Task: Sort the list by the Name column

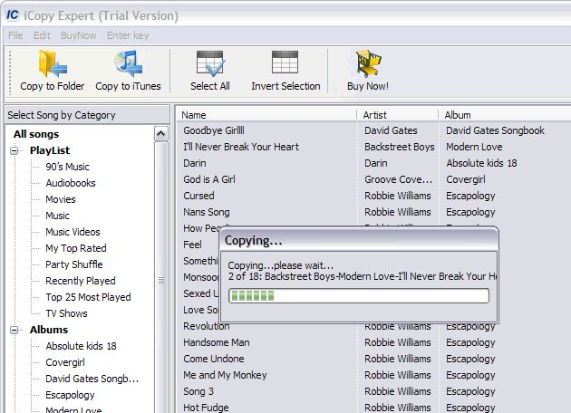Action: (x=267, y=115)
